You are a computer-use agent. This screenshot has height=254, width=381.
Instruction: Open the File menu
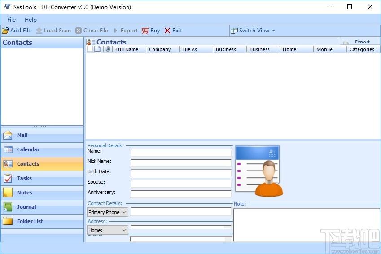coord(11,20)
